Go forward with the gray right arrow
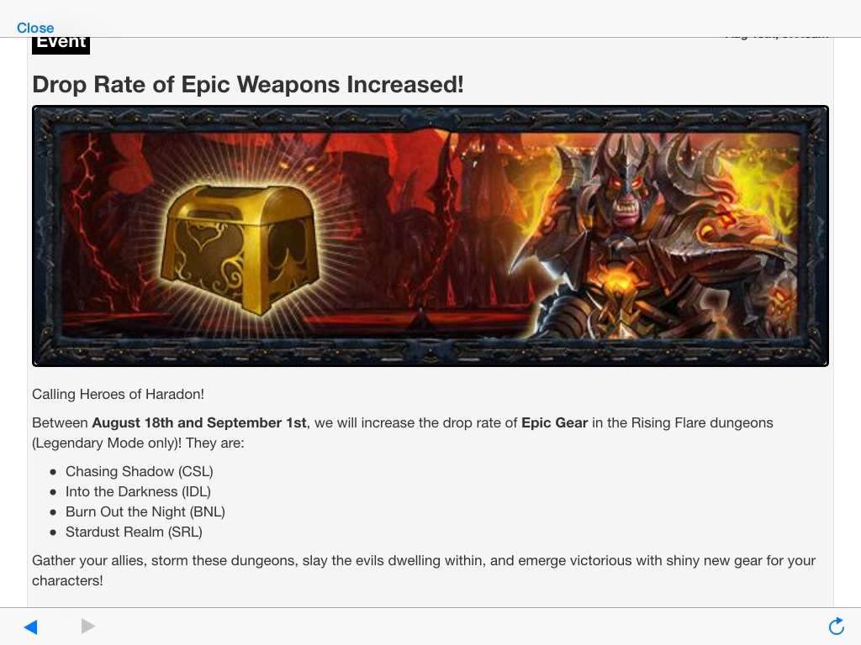Image resolution: width=861 pixels, height=645 pixels. (x=87, y=626)
